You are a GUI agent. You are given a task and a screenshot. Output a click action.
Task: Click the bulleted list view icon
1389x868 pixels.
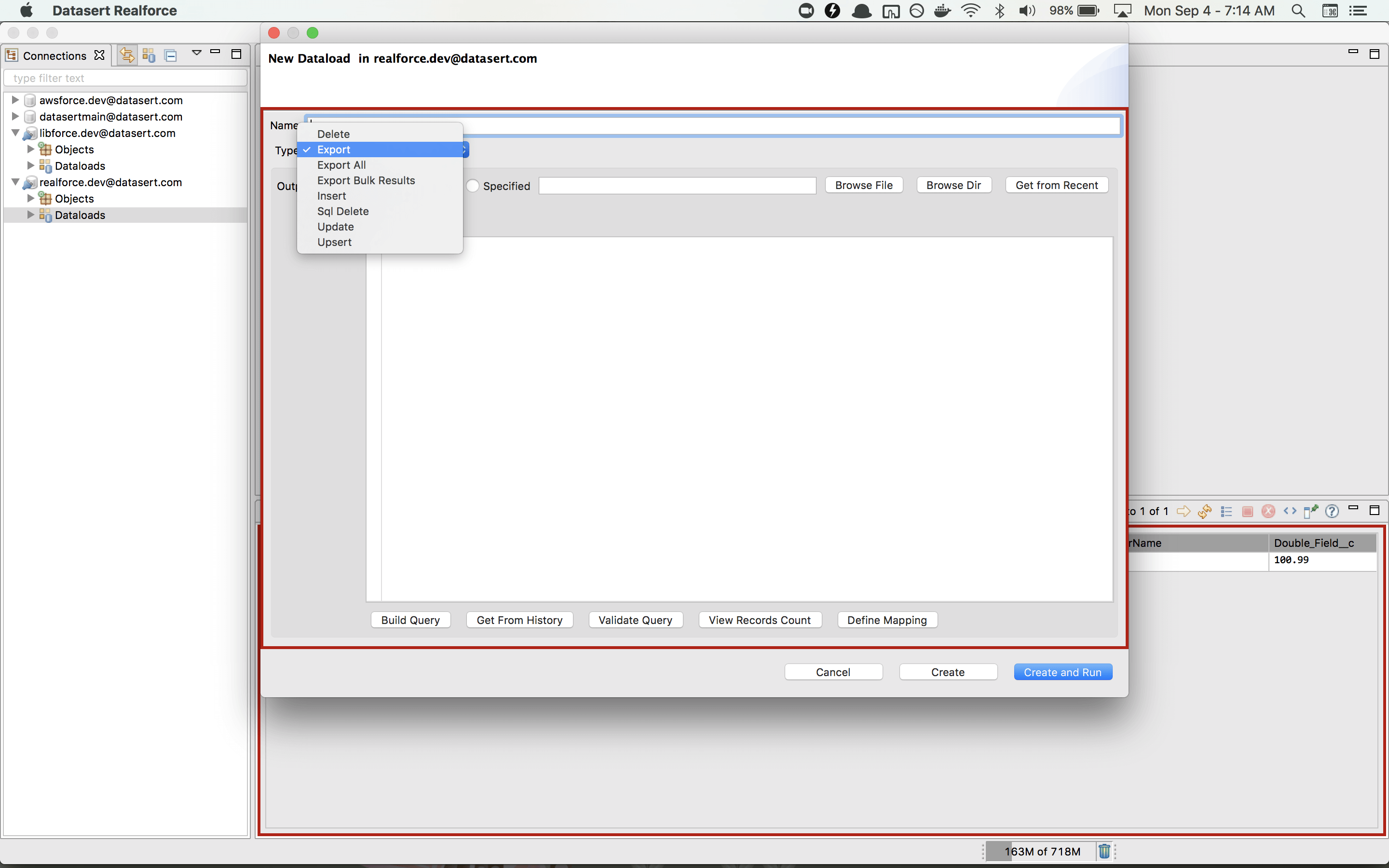tap(1226, 511)
